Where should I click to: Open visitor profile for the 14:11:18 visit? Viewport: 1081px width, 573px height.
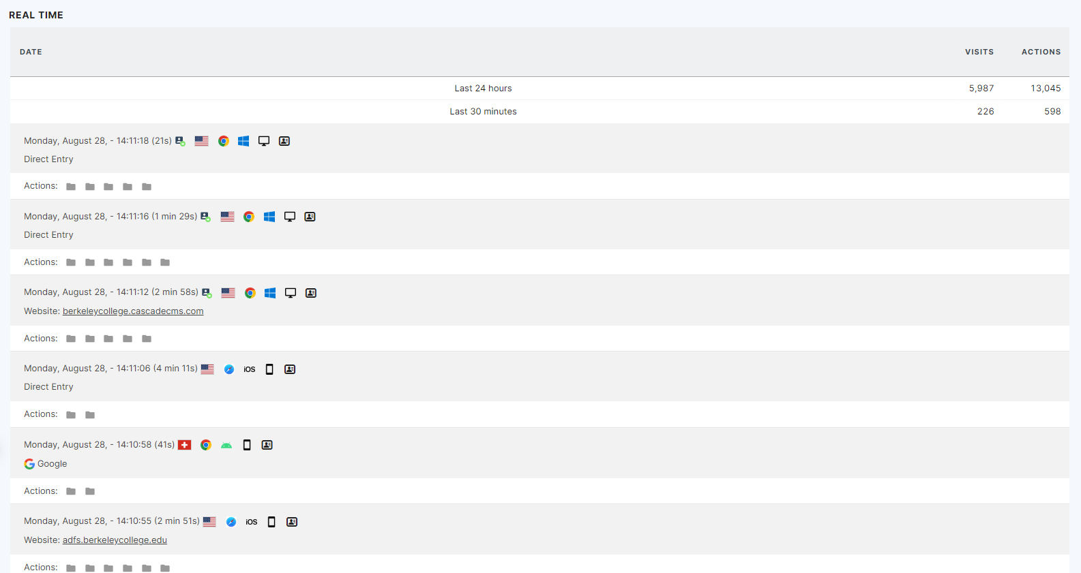click(x=284, y=141)
